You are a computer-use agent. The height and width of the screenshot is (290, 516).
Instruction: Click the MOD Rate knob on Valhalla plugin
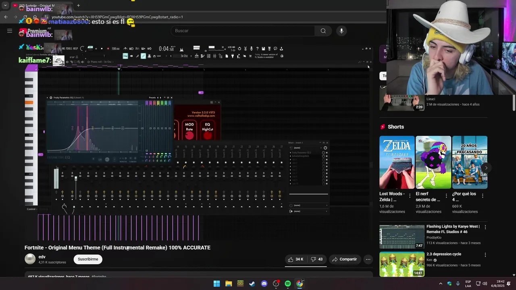(189, 136)
